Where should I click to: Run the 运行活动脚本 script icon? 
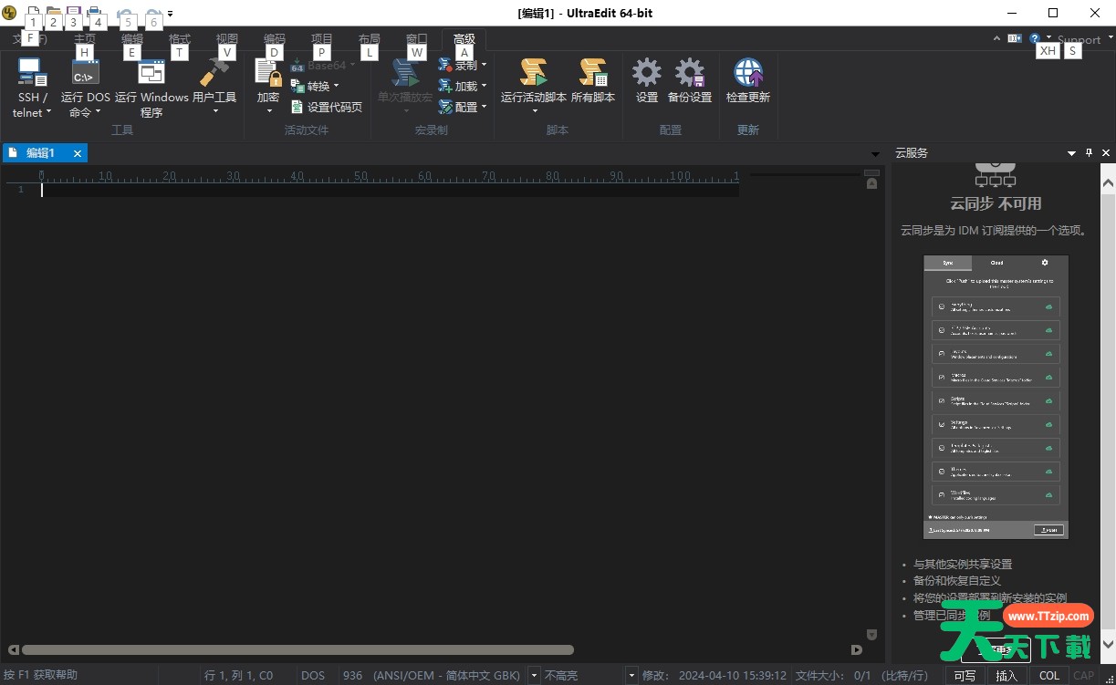click(x=533, y=74)
